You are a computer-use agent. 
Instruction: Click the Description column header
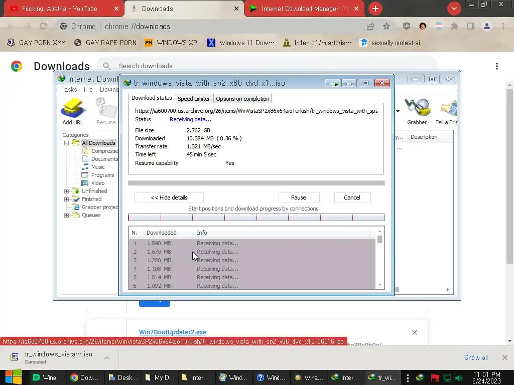point(430,137)
